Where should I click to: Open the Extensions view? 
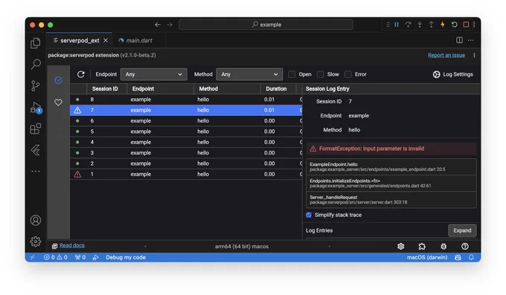(x=36, y=129)
